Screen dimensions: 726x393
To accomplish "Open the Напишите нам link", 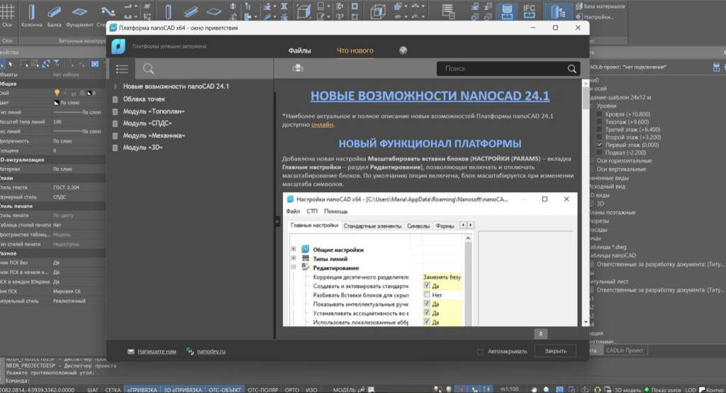I will coord(157,351).
